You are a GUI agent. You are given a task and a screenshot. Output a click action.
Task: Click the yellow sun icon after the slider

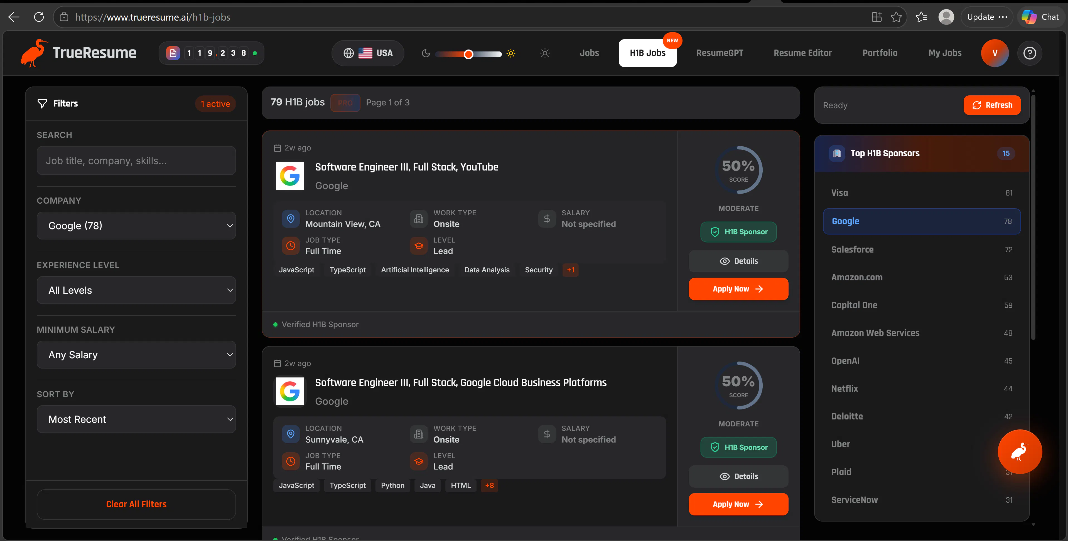click(x=511, y=53)
